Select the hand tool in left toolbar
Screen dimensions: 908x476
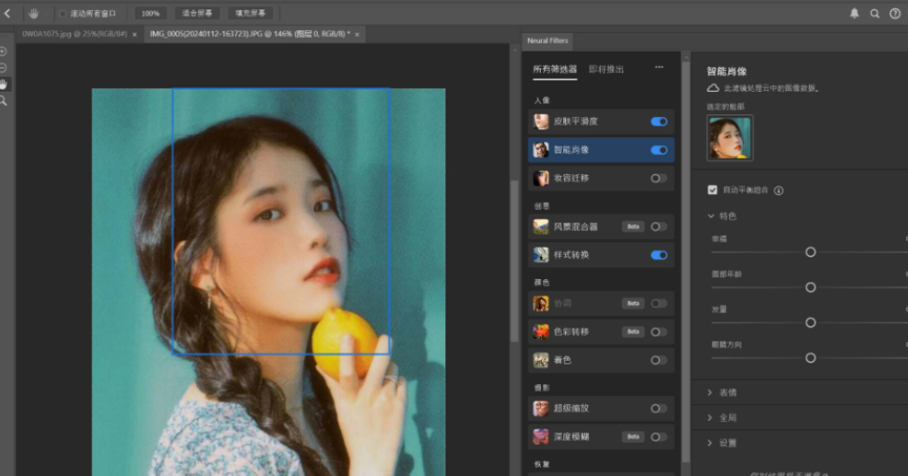point(3,84)
